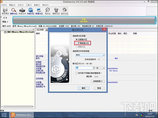
Task: Click the Search Partition (搜索分区) icon
Action: [14, 11]
